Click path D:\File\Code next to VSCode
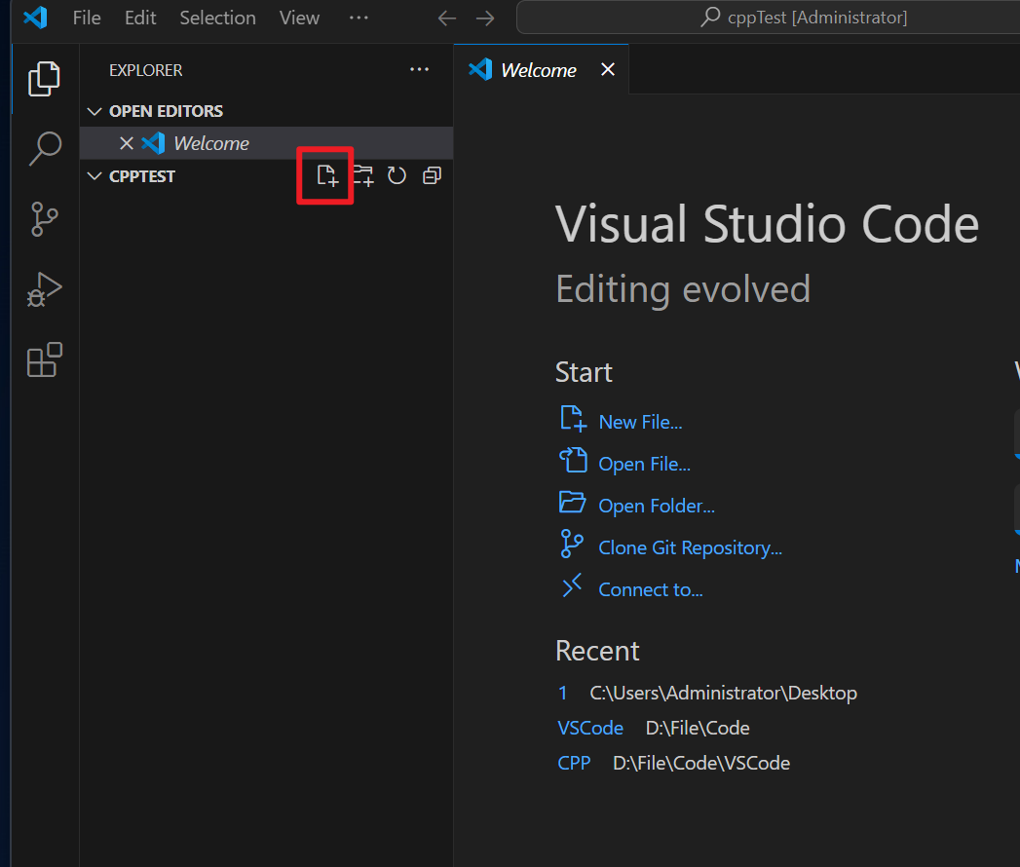This screenshot has height=867, width=1020. pos(698,728)
